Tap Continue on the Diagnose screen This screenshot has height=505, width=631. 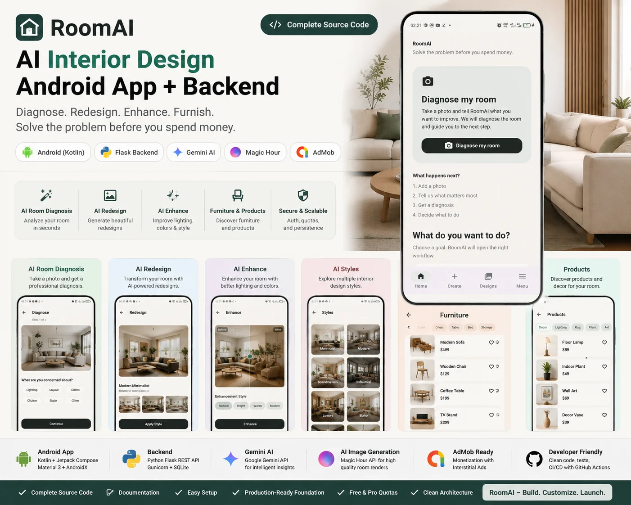(x=56, y=424)
